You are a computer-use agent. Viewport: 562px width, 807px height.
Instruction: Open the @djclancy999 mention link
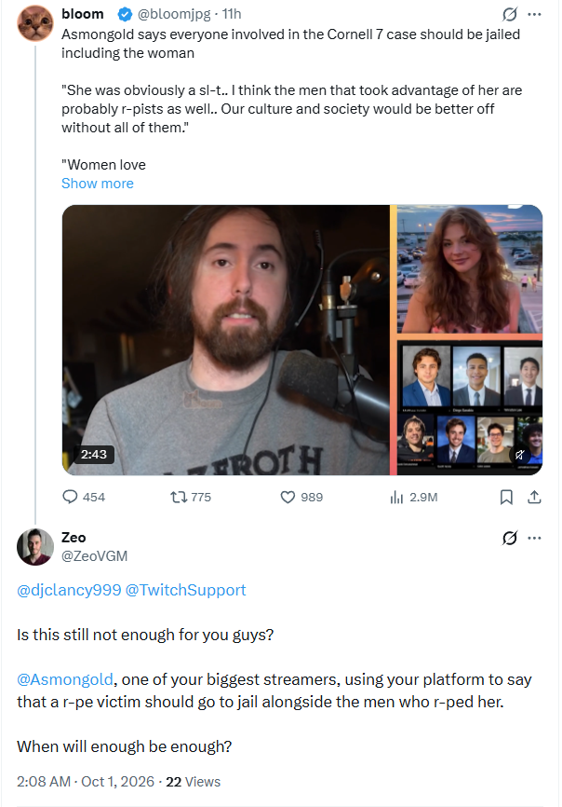click(69, 590)
